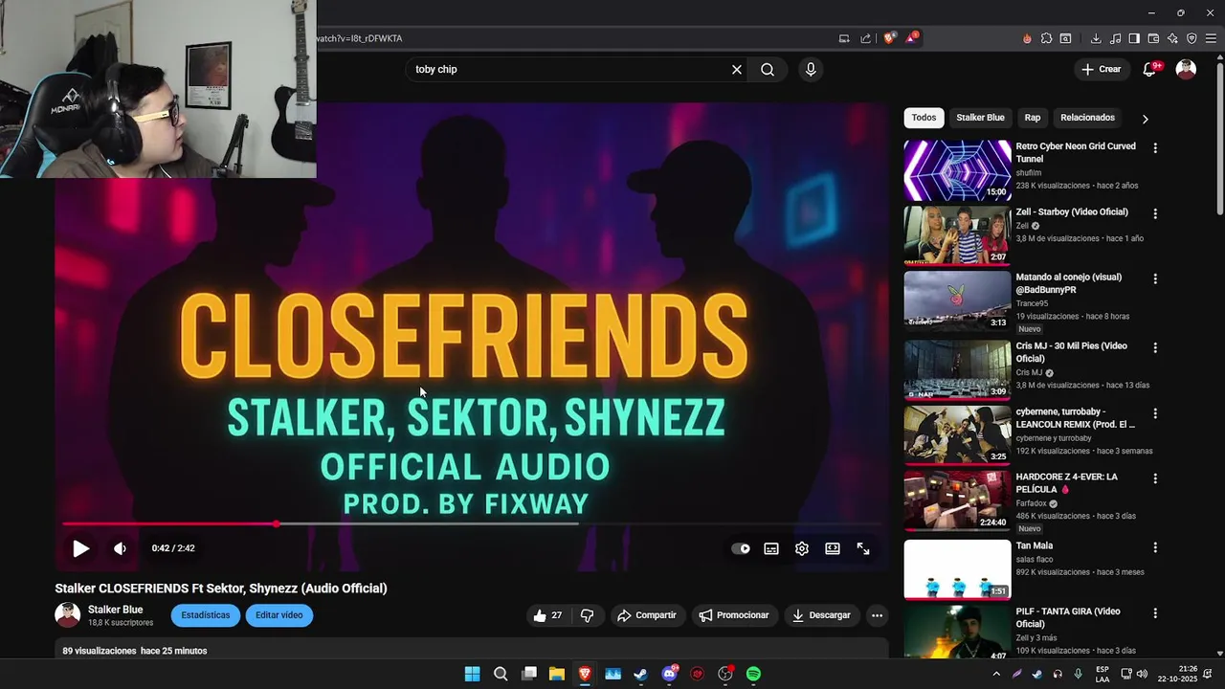The image size is (1225, 689).
Task: Open the browser hamburger main menu
Action: pyautogui.click(x=1211, y=38)
